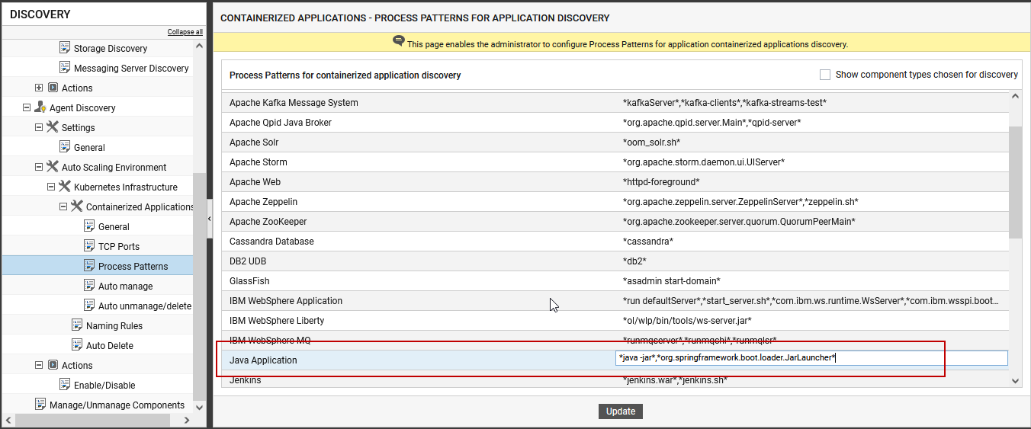Open Auto unmanage/delete page
The width and height of the screenshot is (1031, 429).
(145, 306)
